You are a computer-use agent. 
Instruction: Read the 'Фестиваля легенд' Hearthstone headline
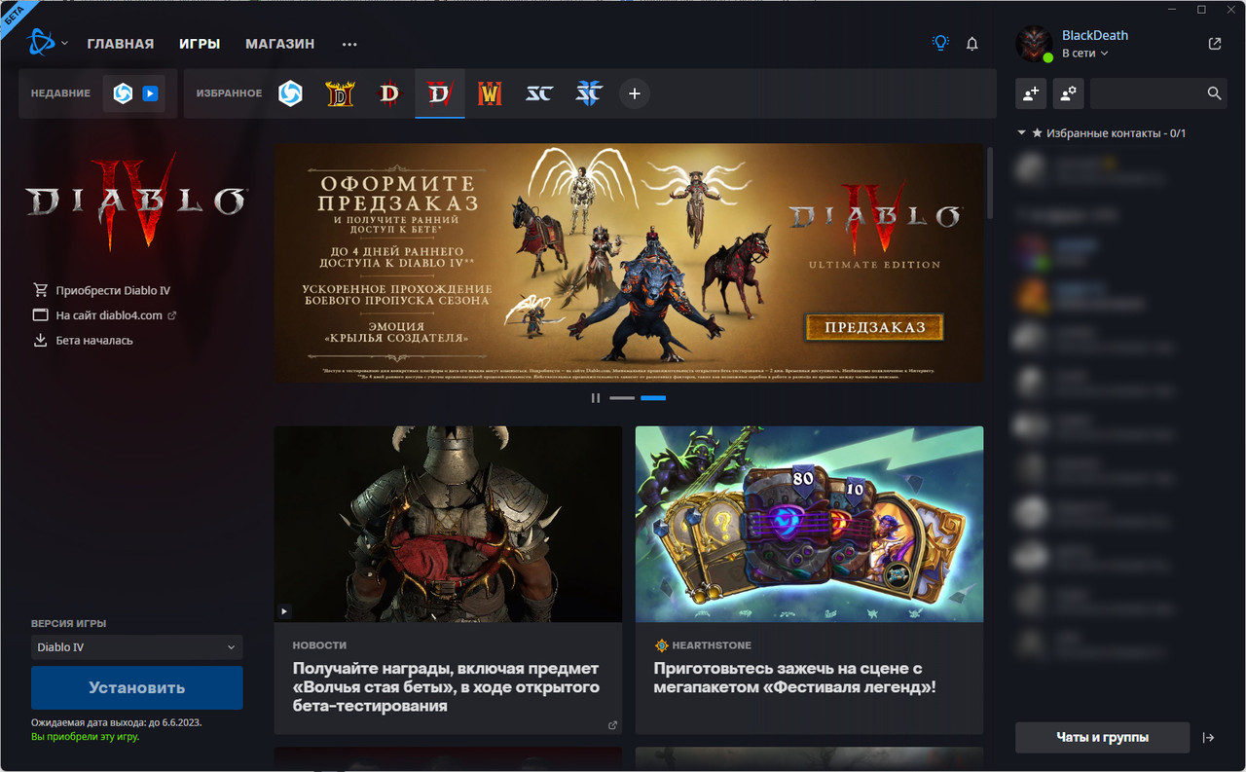click(795, 678)
